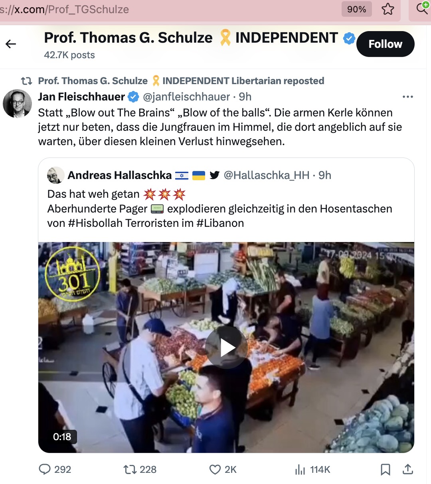Play the embedded market video

226,348
